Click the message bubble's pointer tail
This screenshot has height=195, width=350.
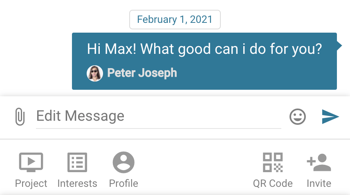pyautogui.click(x=339, y=46)
